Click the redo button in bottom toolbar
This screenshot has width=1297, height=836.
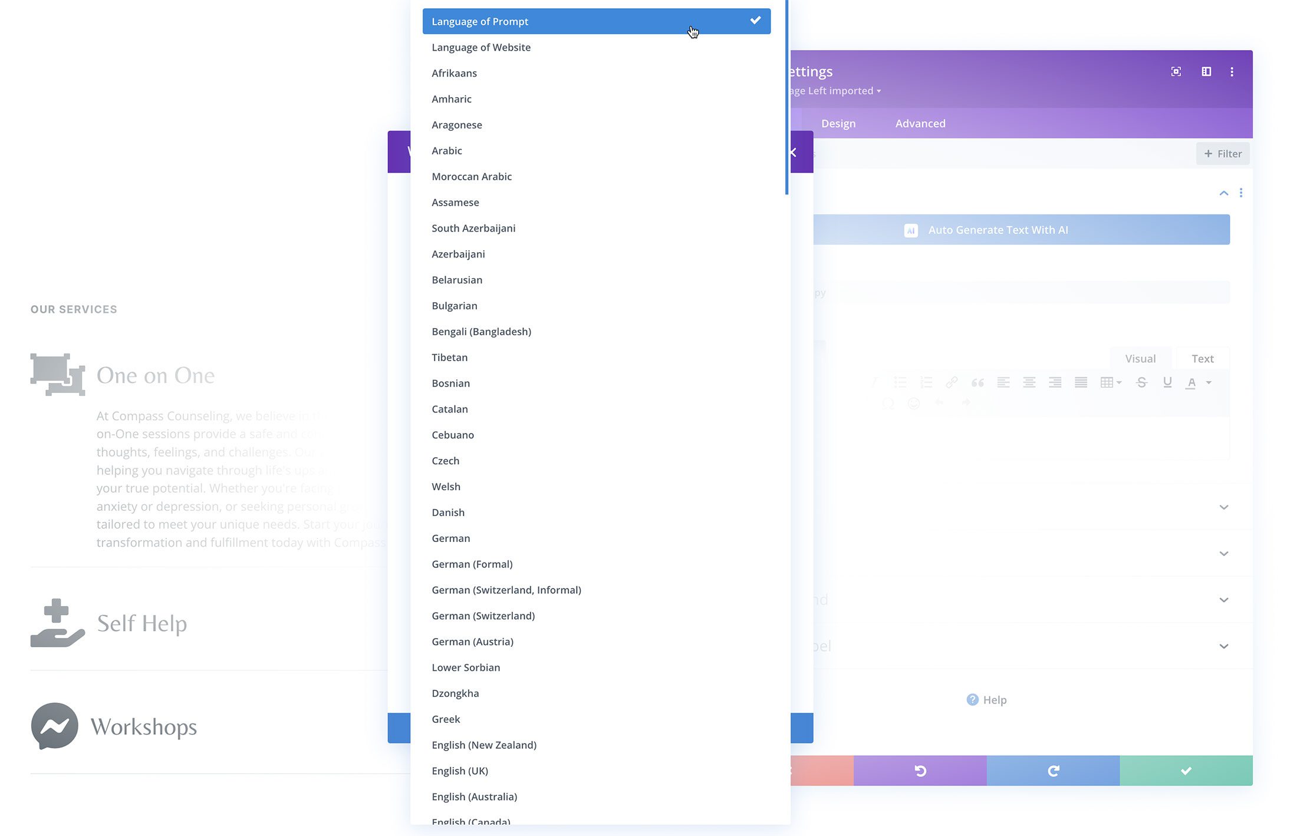tap(1052, 770)
